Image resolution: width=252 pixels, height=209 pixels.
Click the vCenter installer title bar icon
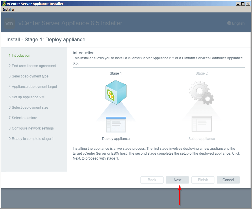3,4
